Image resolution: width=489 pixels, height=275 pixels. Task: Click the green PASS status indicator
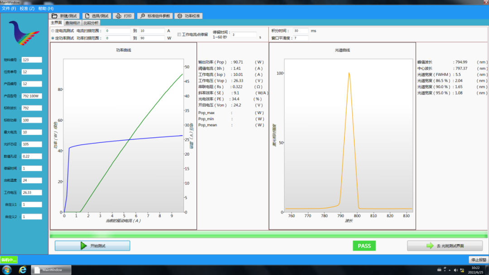[x=364, y=246]
